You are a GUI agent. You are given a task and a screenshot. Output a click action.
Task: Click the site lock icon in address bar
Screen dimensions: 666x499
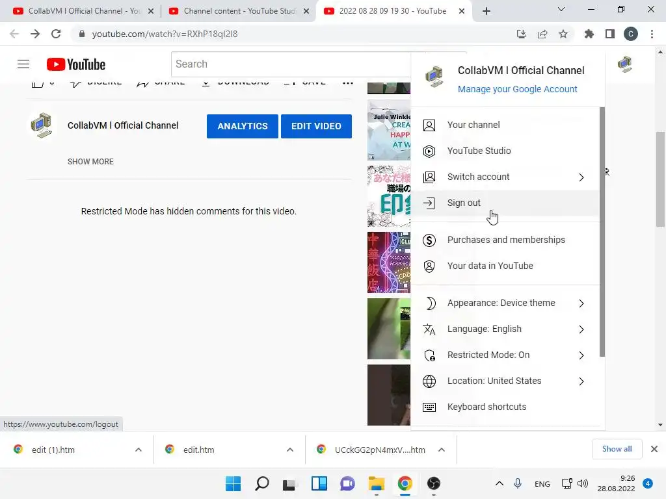tap(82, 34)
